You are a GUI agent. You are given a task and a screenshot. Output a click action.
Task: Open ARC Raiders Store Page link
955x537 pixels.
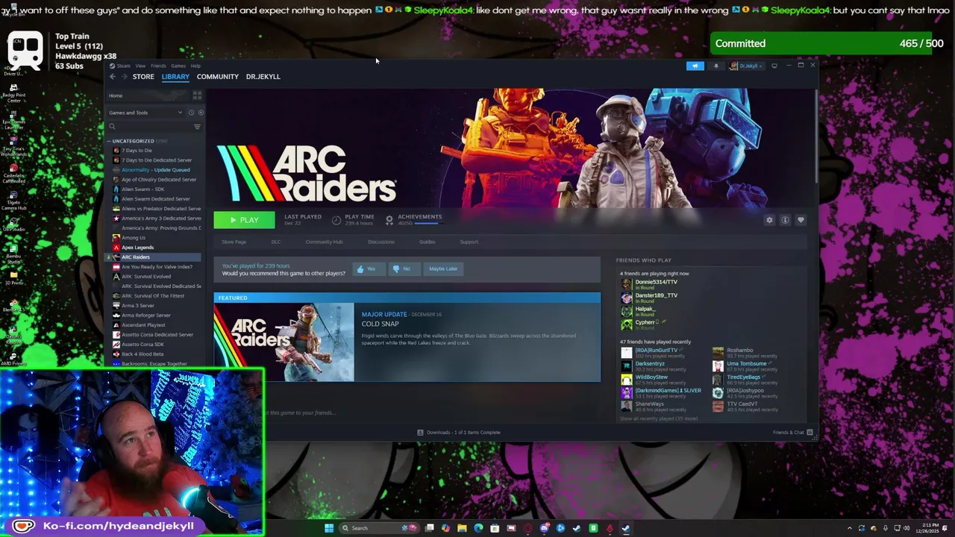(234, 242)
